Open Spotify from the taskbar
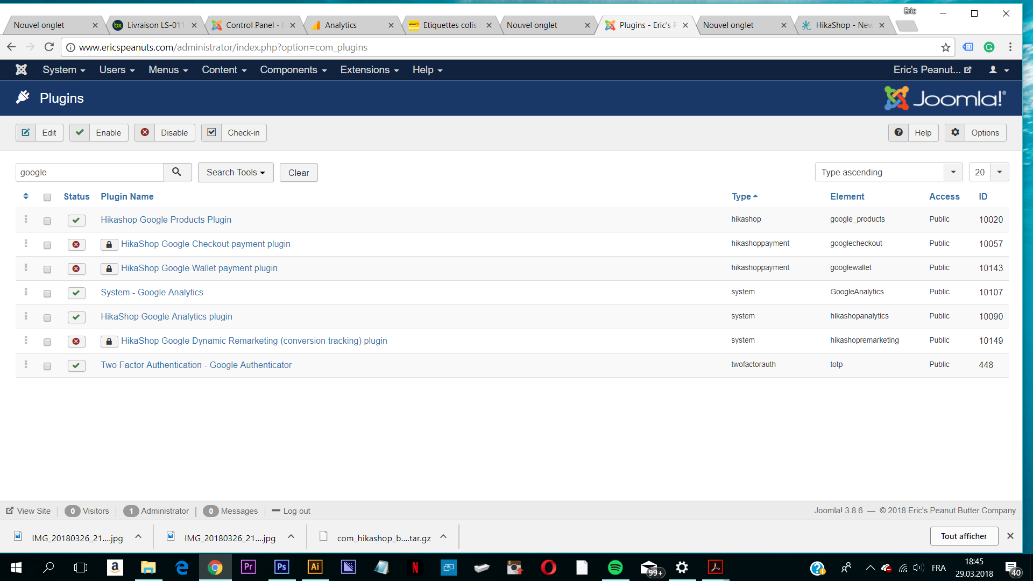 click(x=615, y=568)
